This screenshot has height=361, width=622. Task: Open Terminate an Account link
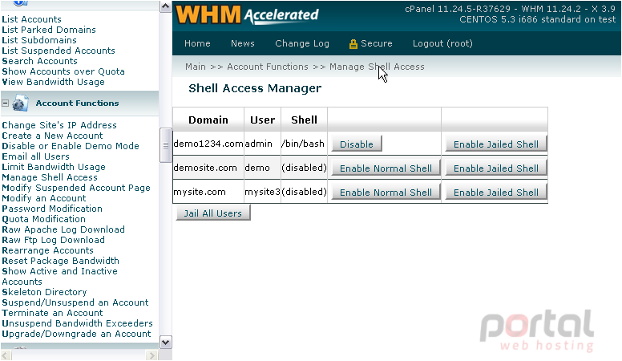pyautogui.click(x=52, y=313)
